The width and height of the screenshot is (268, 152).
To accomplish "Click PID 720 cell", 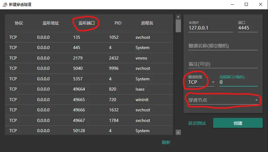I will pyautogui.click(x=112, y=100).
